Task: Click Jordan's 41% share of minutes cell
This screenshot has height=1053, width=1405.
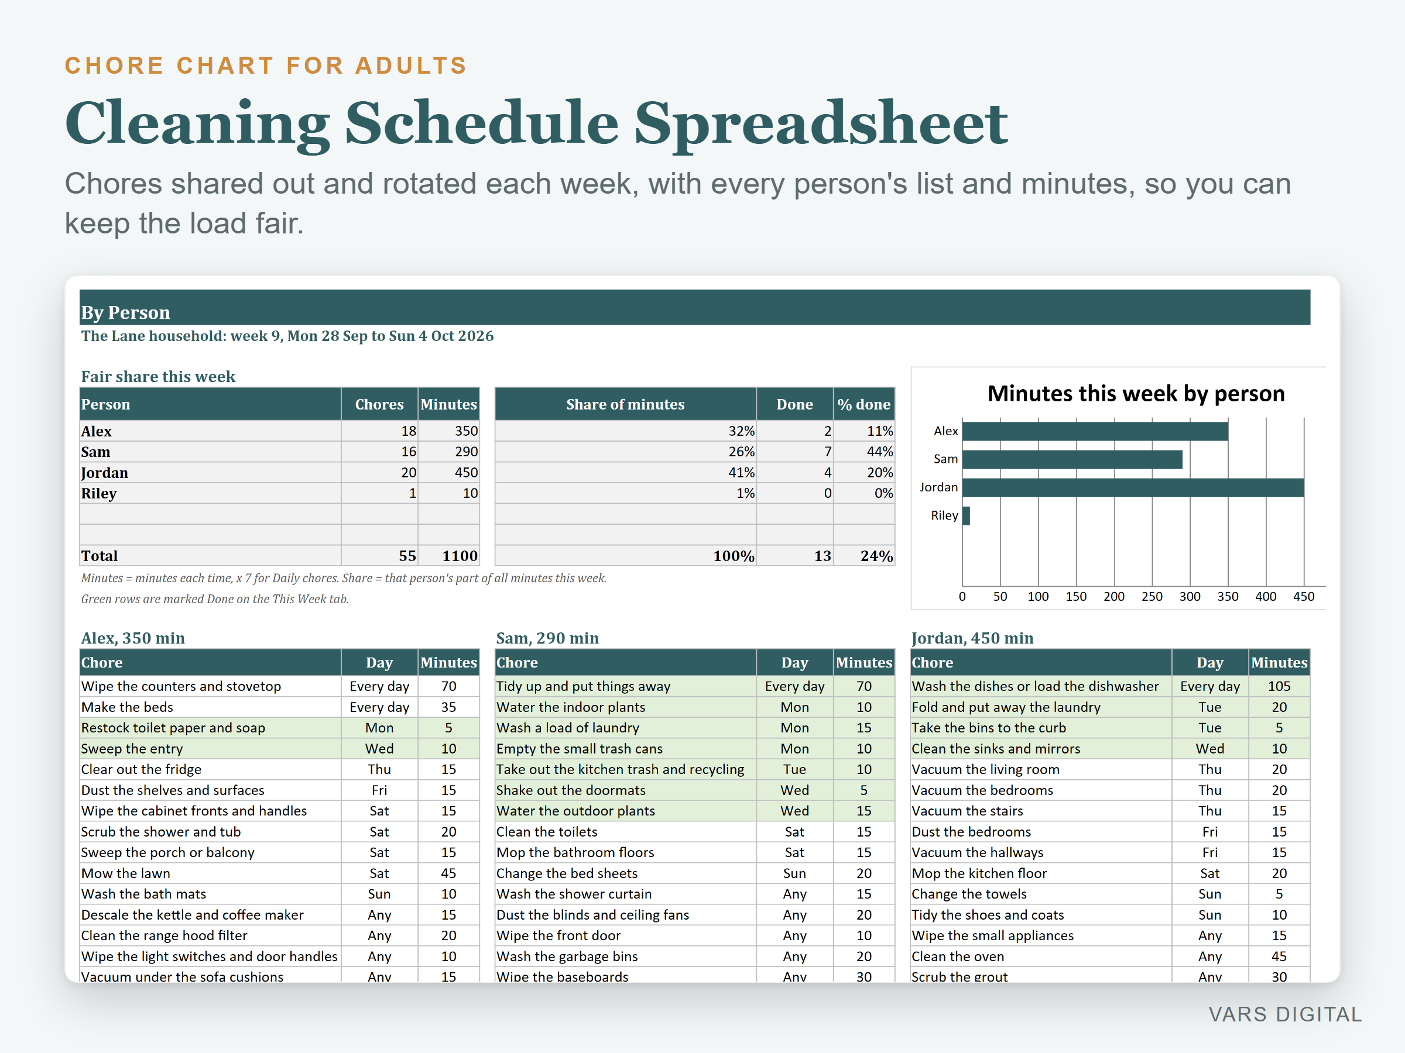Action: tap(626, 473)
